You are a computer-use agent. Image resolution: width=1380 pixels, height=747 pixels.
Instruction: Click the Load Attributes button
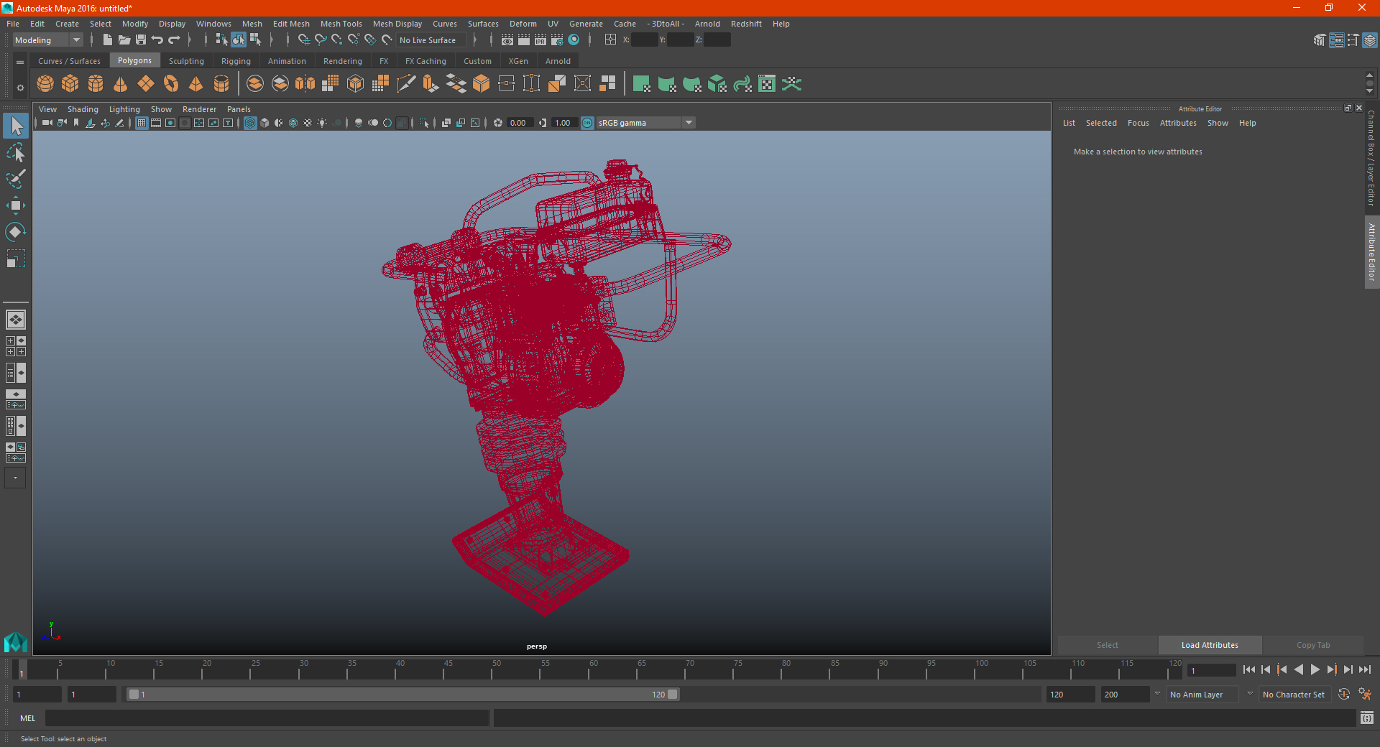pyautogui.click(x=1210, y=645)
